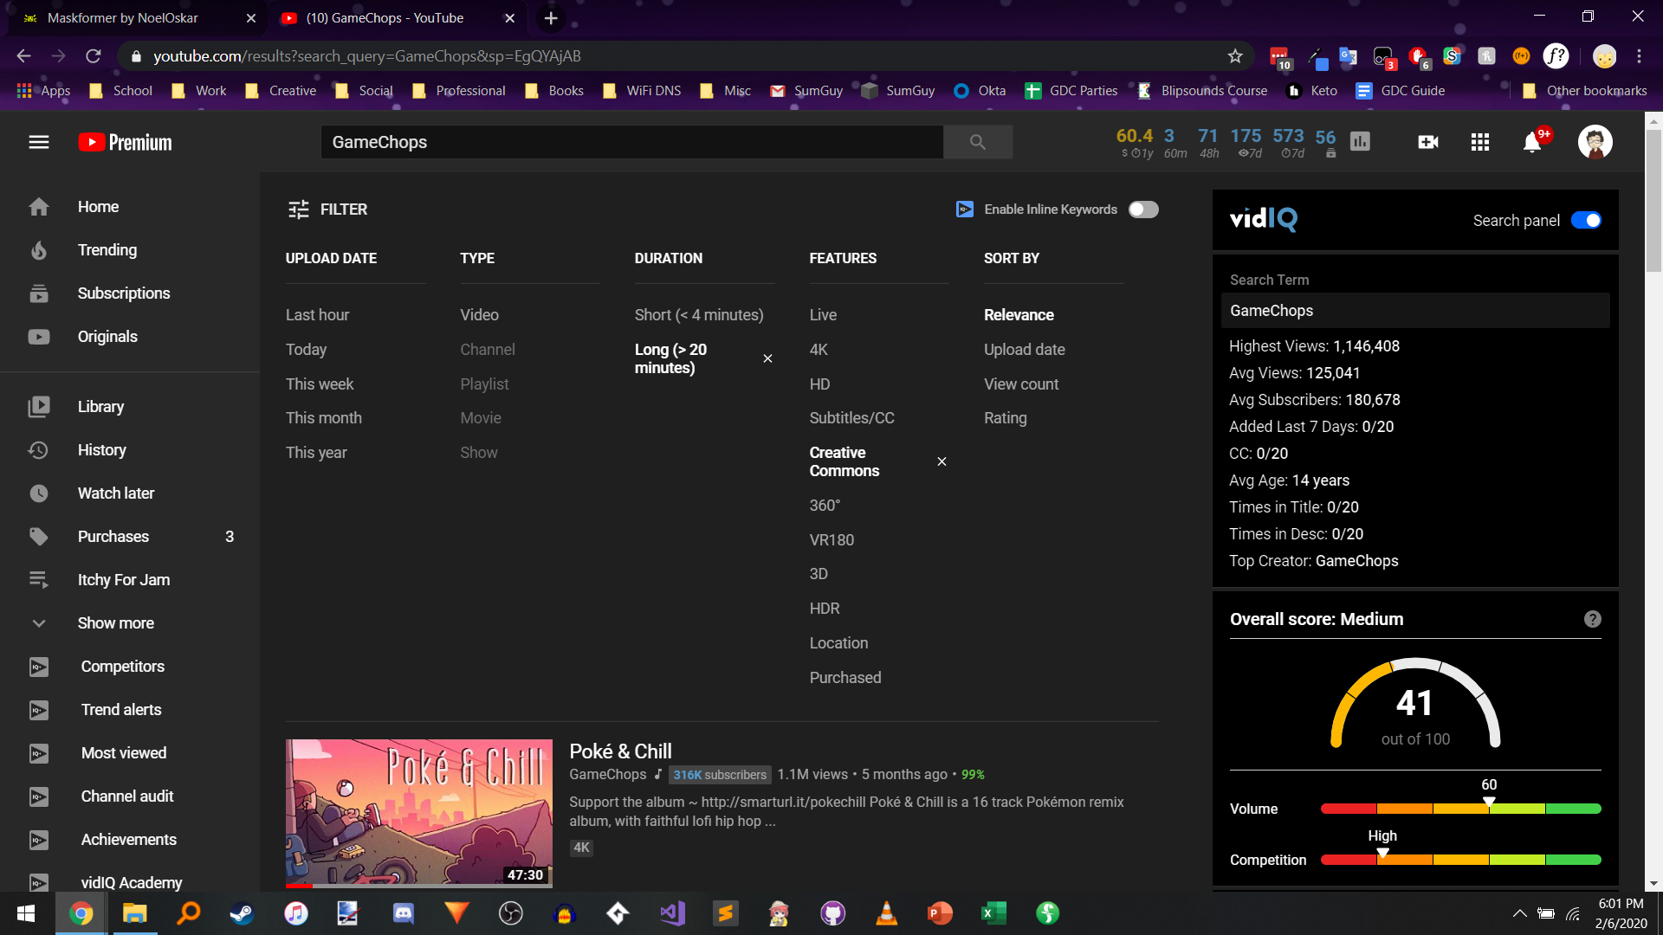This screenshot has height=935, width=1663.
Task: Open a new browser tab
Action: [x=551, y=18]
